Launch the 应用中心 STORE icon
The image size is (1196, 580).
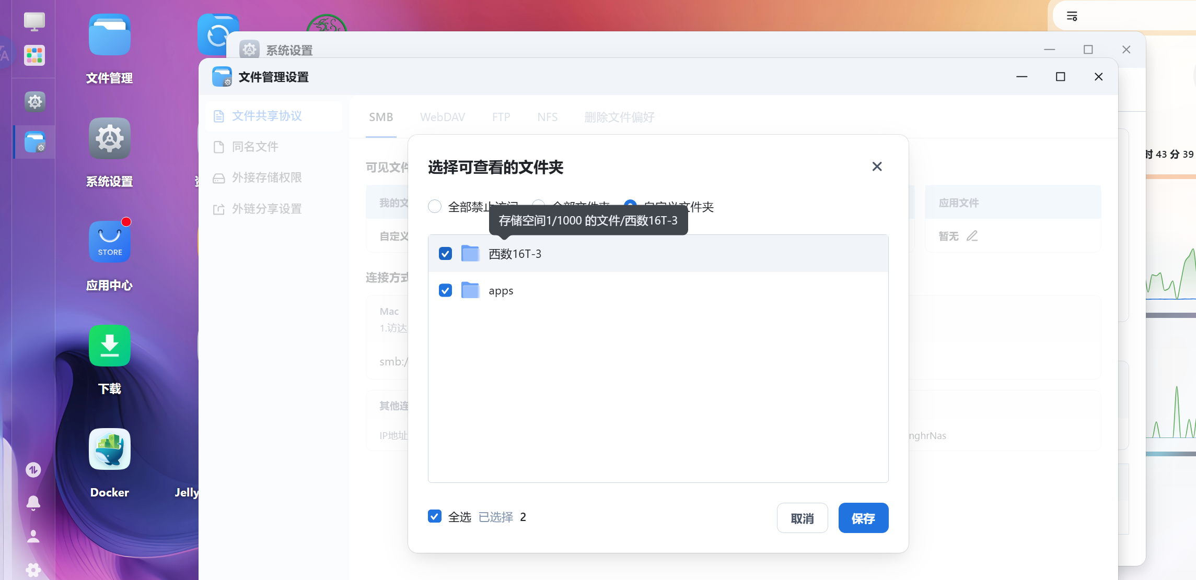[x=109, y=242]
